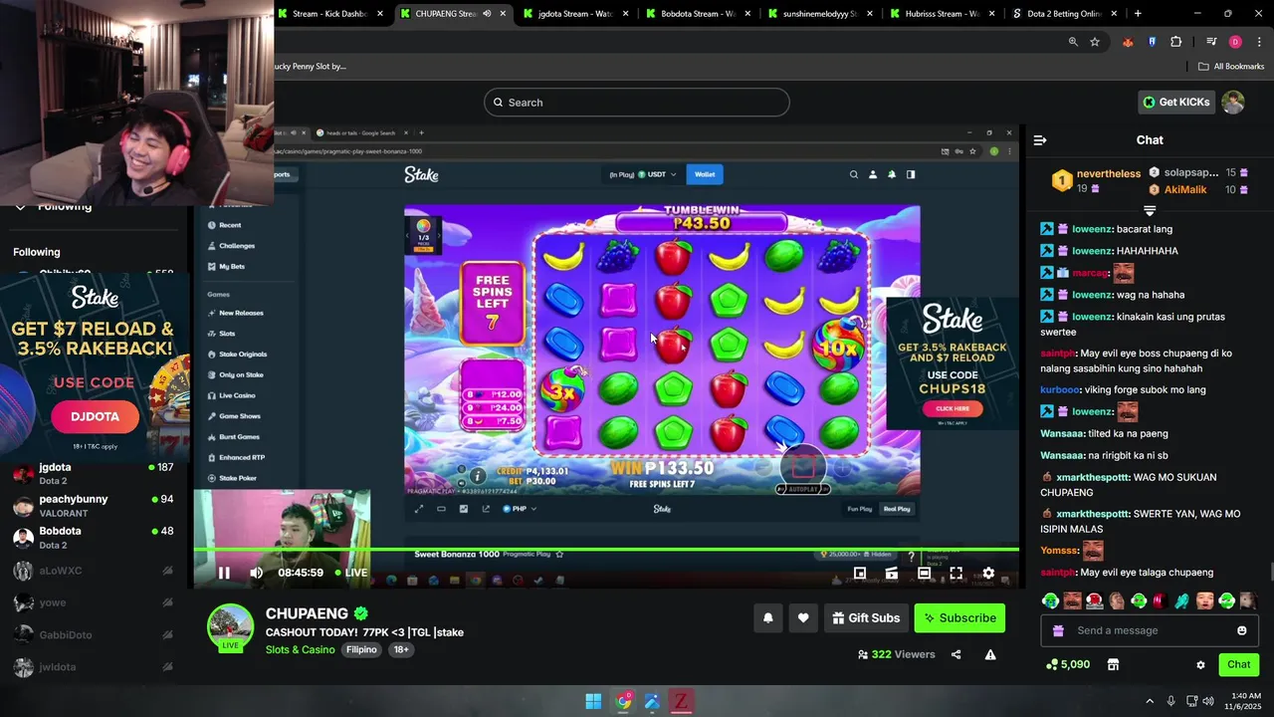Image resolution: width=1274 pixels, height=717 pixels.
Task: Share the stream via share icon
Action: (956, 654)
